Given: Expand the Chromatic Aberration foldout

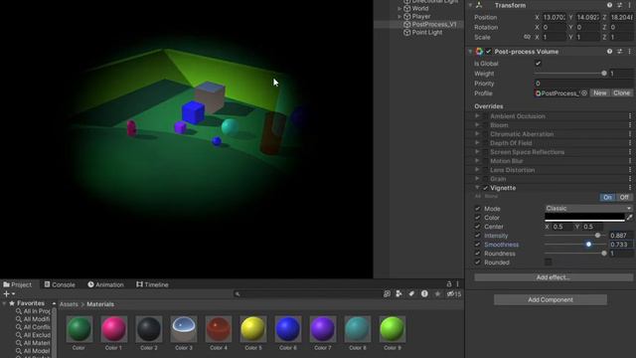Looking at the screenshot, I should pos(477,134).
